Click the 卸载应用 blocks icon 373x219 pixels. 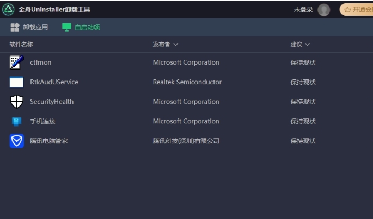(15, 27)
